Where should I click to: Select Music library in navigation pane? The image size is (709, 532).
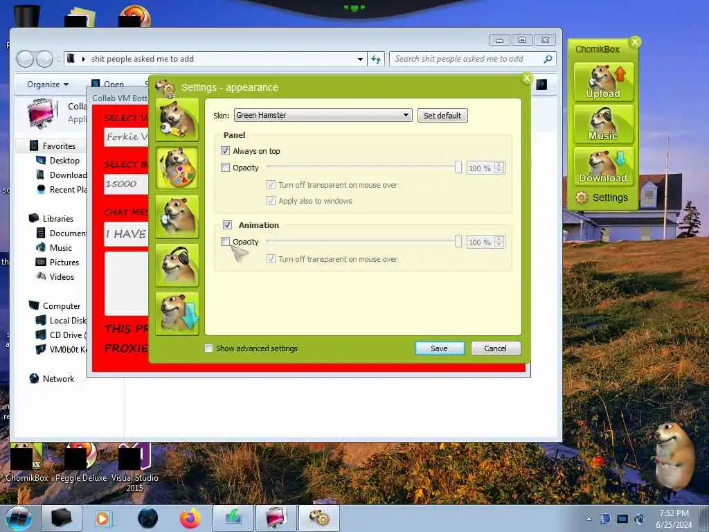pyautogui.click(x=54, y=248)
